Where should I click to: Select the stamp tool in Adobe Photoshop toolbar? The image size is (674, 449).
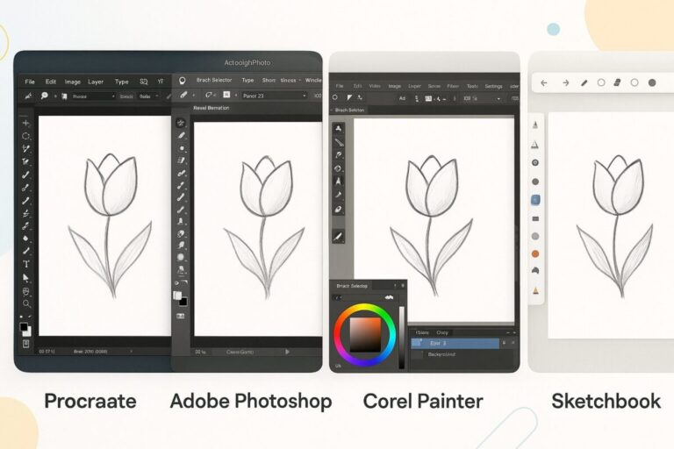click(x=181, y=221)
